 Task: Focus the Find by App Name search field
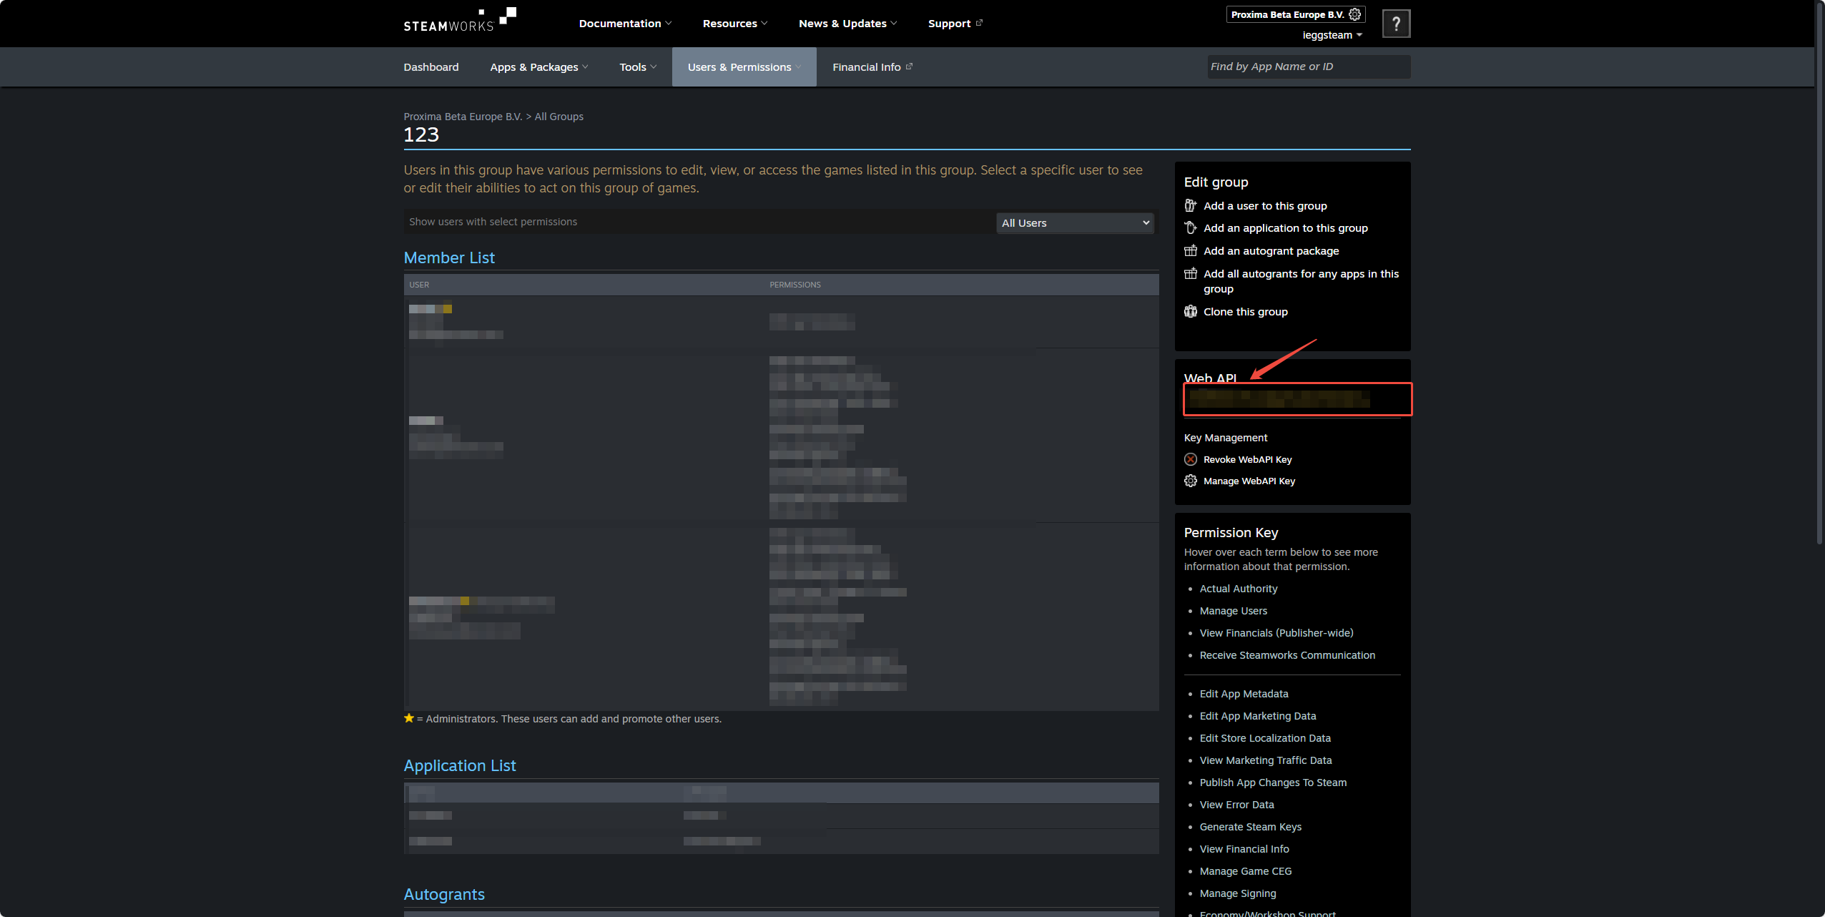1307,67
